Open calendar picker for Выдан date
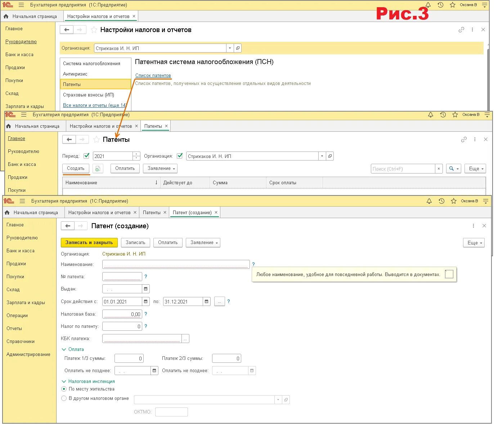This screenshot has width=494, height=424. point(146,289)
